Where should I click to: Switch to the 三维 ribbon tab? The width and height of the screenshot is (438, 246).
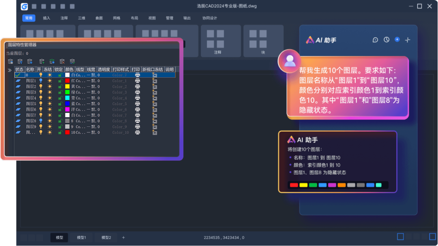pos(82,18)
